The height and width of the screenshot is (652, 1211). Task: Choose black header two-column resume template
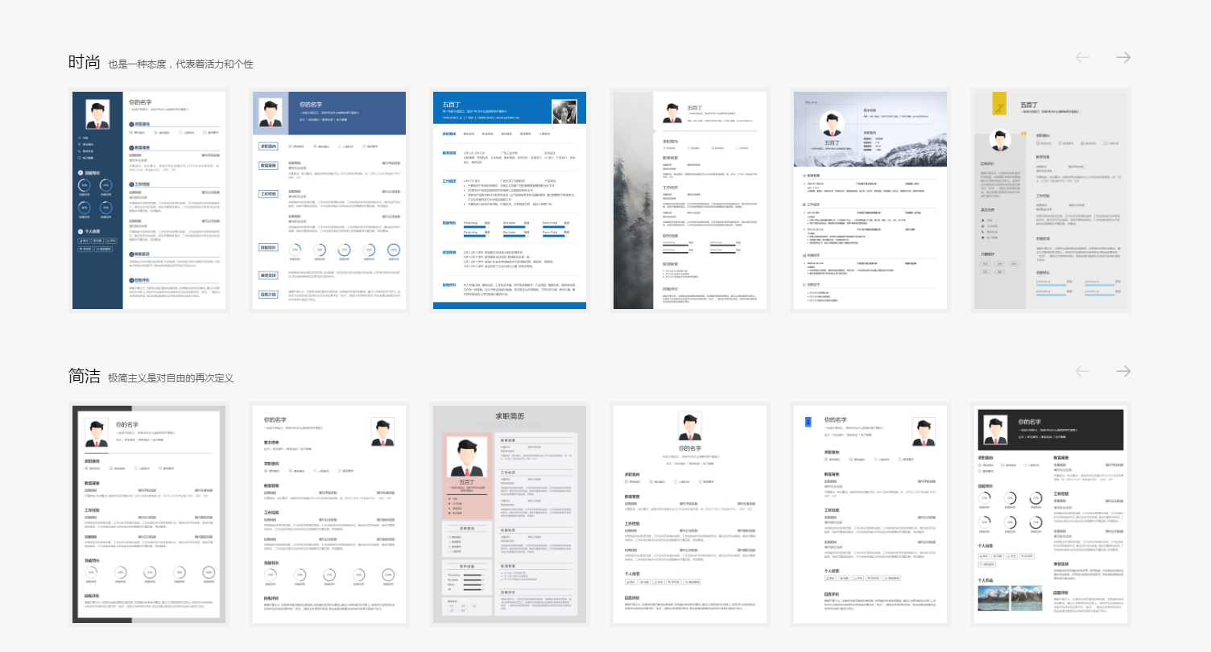tap(1051, 514)
